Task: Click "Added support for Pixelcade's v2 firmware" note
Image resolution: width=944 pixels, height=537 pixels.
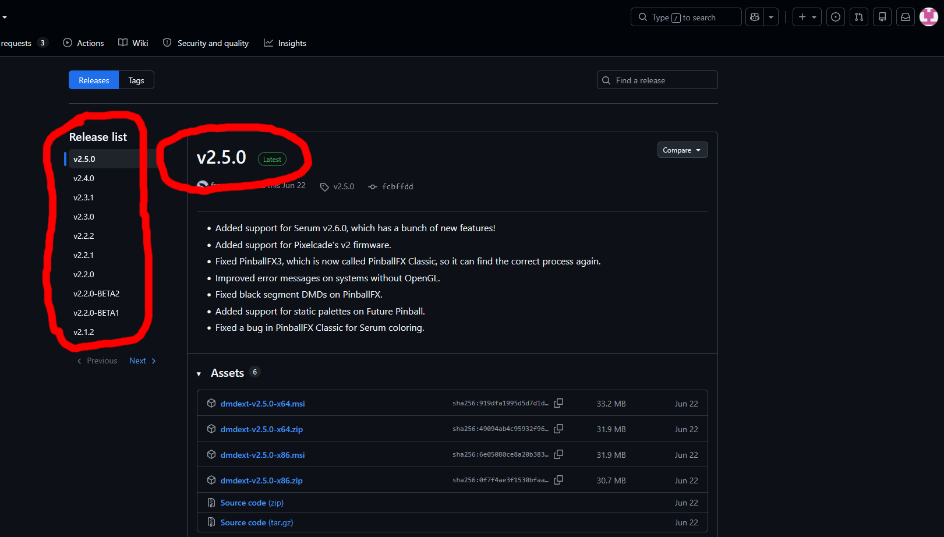Action: point(303,245)
